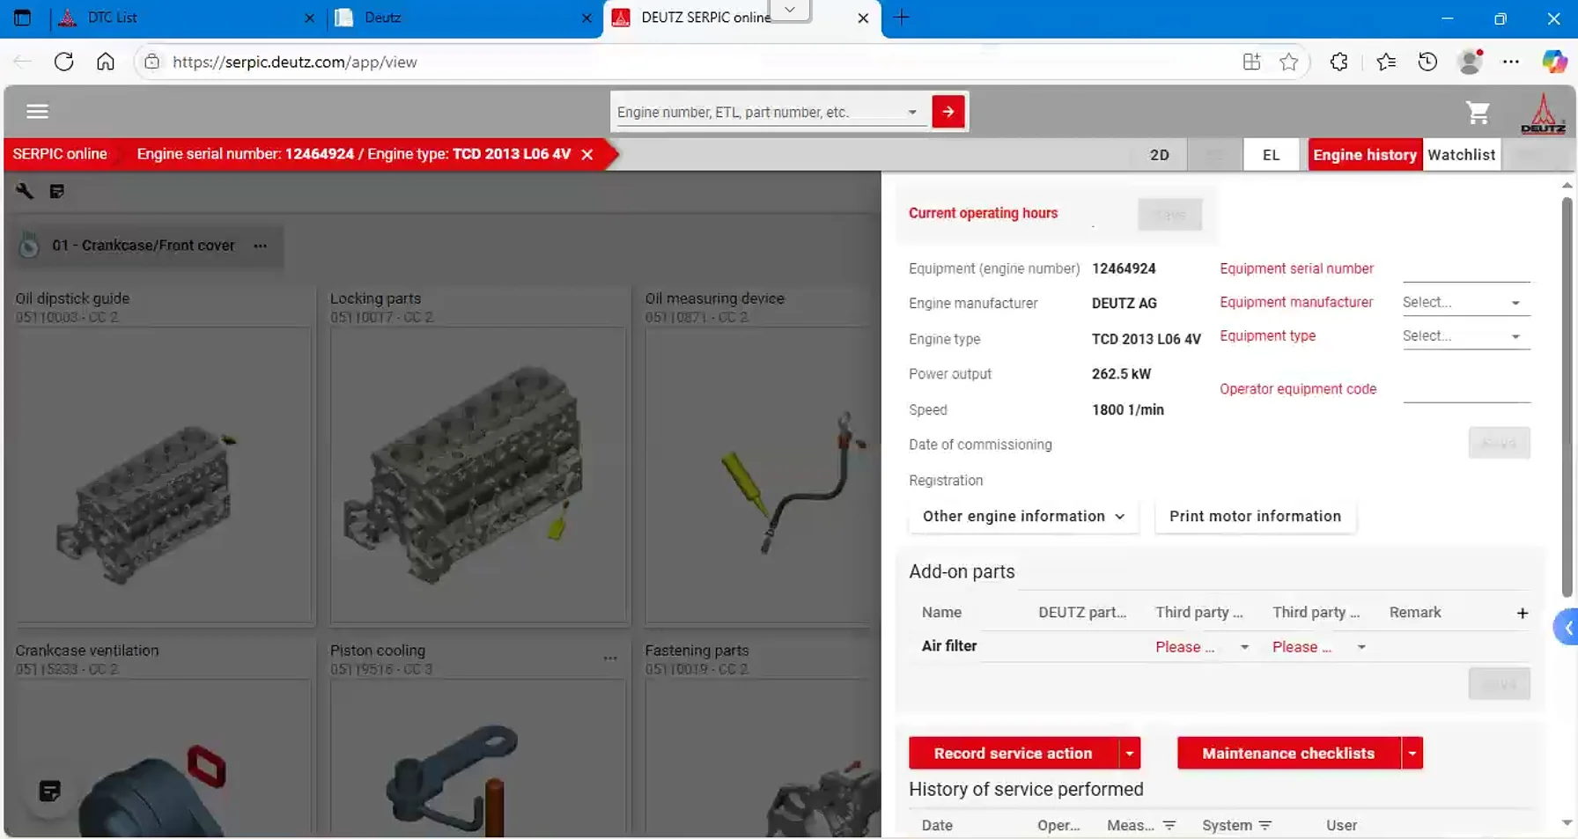Click Maintenance checklists button
This screenshot has width=1578, height=839.
[1288, 754]
